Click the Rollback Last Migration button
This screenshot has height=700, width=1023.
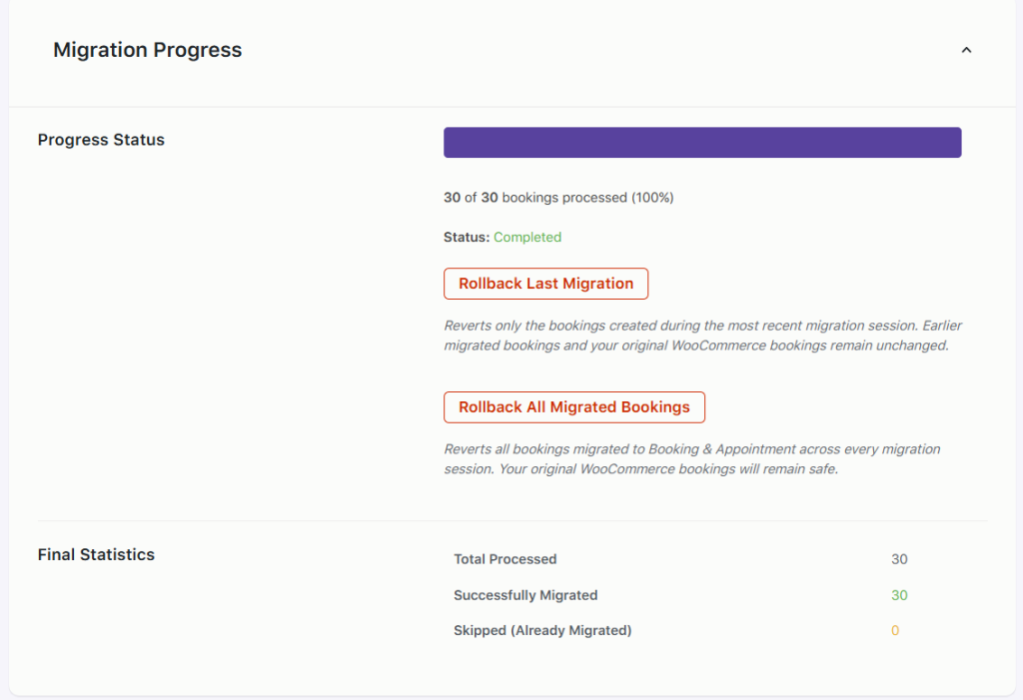[545, 284]
